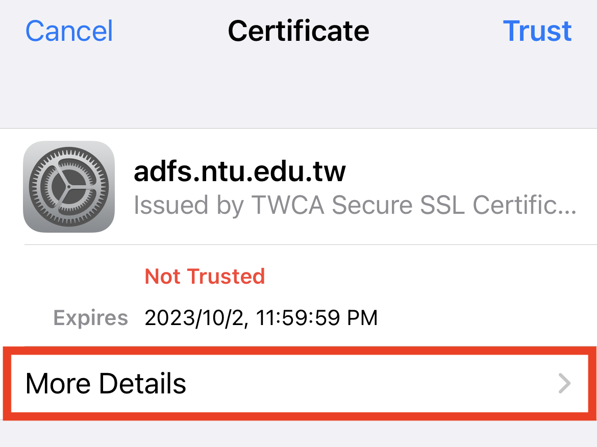The width and height of the screenshot is (597, 447).
Task: Tap the 'More Details' text label
Action: (x=106, y=383)
